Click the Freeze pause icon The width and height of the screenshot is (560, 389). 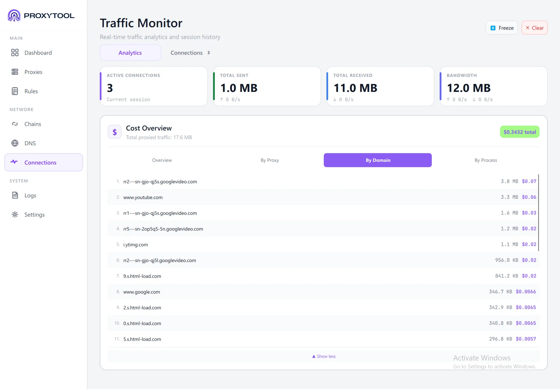[493, 28]
